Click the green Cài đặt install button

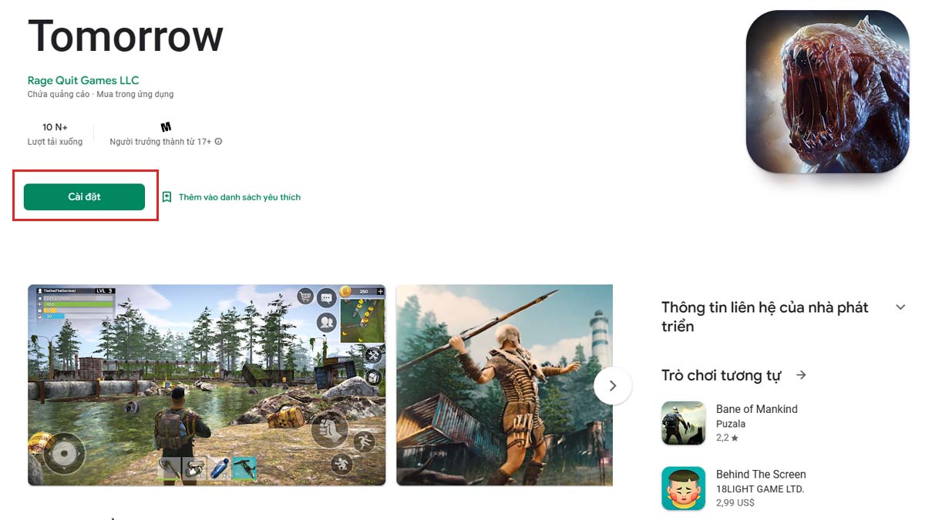point(84,196)
